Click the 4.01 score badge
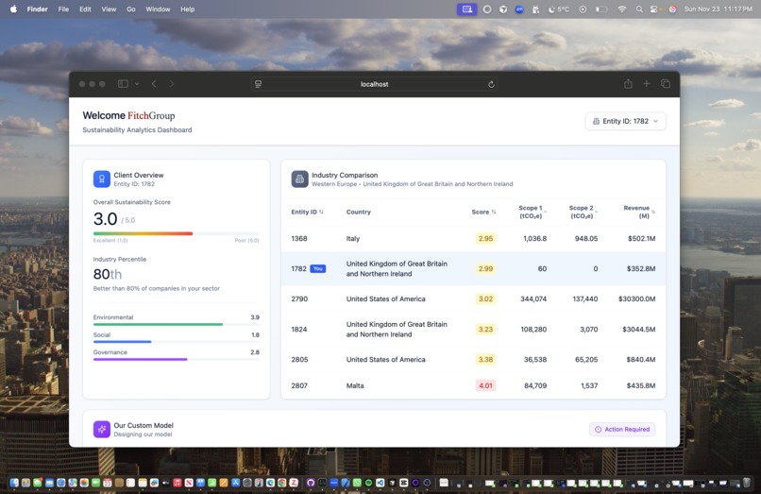This screenshot has height=494, width=761. coord(485,385)
